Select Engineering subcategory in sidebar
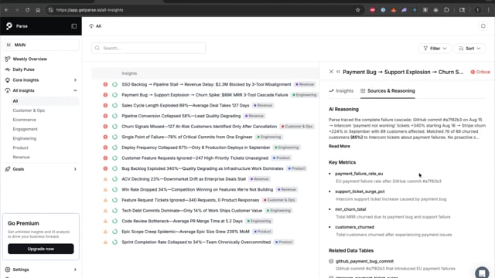495x278 pixels. [24, 138]
